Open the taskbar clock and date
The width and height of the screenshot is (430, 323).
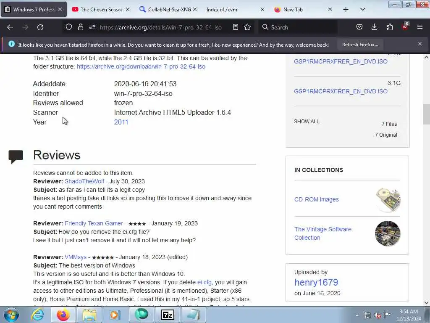pyautogui.click(x=409, y=315)
